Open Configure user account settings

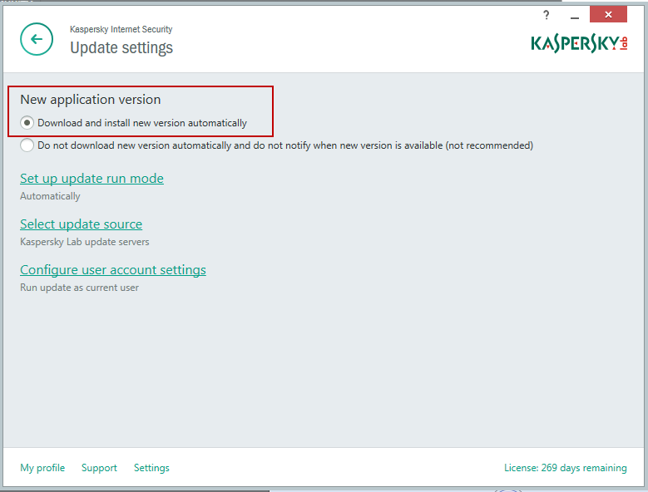coord(113,270)
